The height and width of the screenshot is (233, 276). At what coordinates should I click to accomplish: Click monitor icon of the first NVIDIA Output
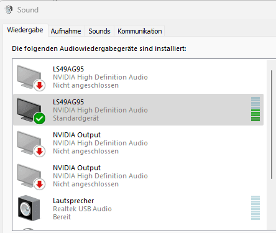[29, 143]
